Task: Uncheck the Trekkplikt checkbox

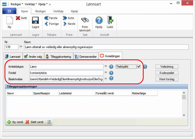Action: (139, 67)
